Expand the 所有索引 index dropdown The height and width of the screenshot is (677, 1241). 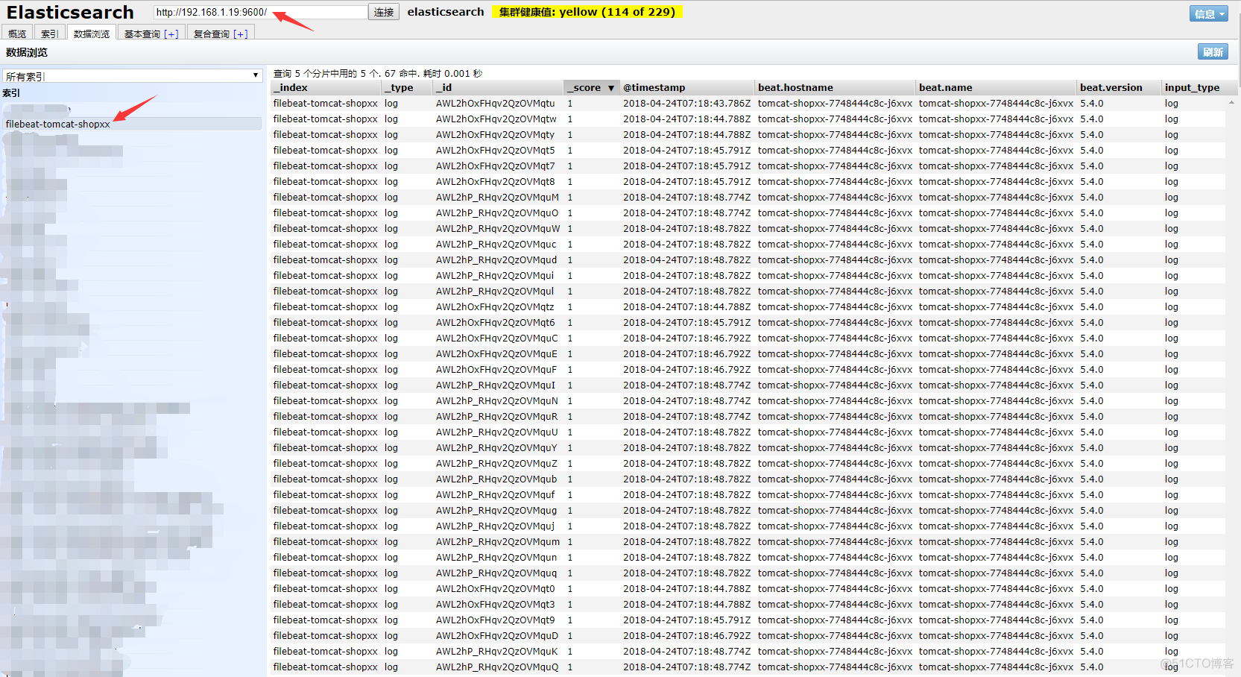[132, 76]
